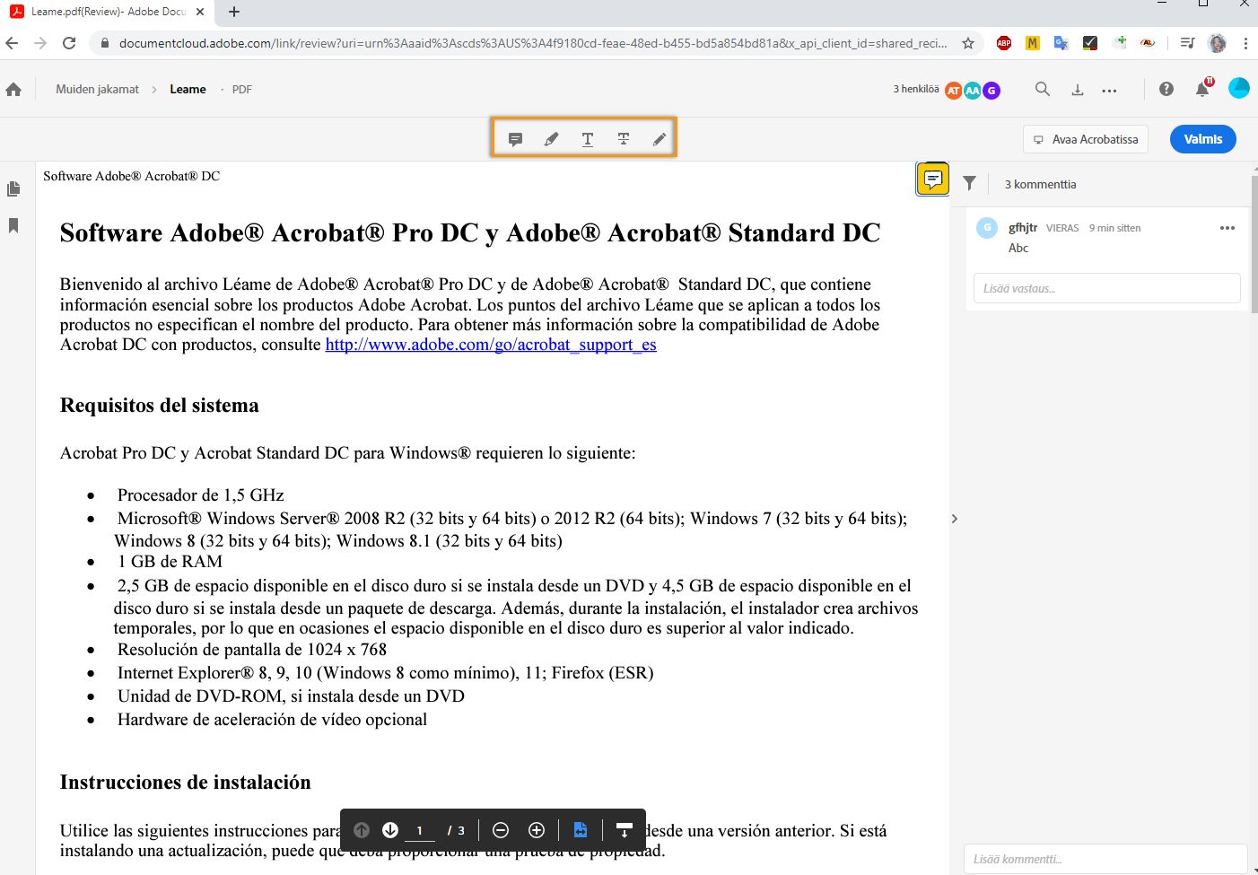
Task: Go back in browser history
Action: coord(12,43)
